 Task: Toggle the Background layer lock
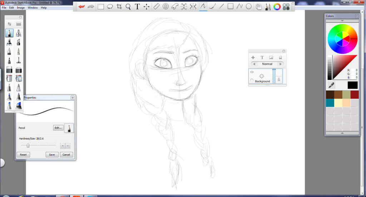click(x=279, y=80)
